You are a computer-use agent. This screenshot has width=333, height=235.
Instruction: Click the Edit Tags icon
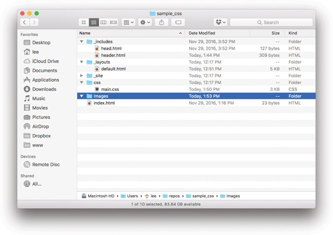pos(178,23)
